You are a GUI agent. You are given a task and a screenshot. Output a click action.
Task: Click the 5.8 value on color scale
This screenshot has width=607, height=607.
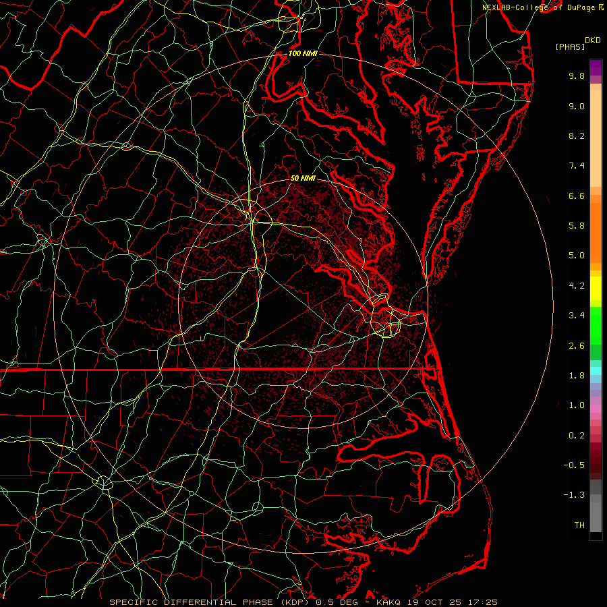pos(577,226)
